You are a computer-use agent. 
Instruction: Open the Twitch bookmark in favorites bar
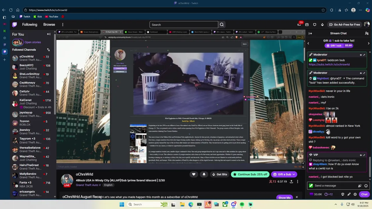(25, 17)
